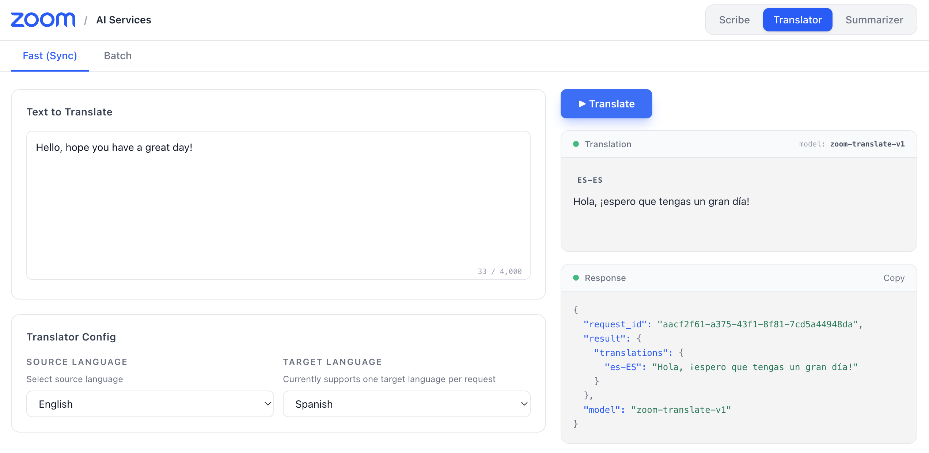Click the 'Select source language' hint text
The image size is (929, 453).
point(75,379)
